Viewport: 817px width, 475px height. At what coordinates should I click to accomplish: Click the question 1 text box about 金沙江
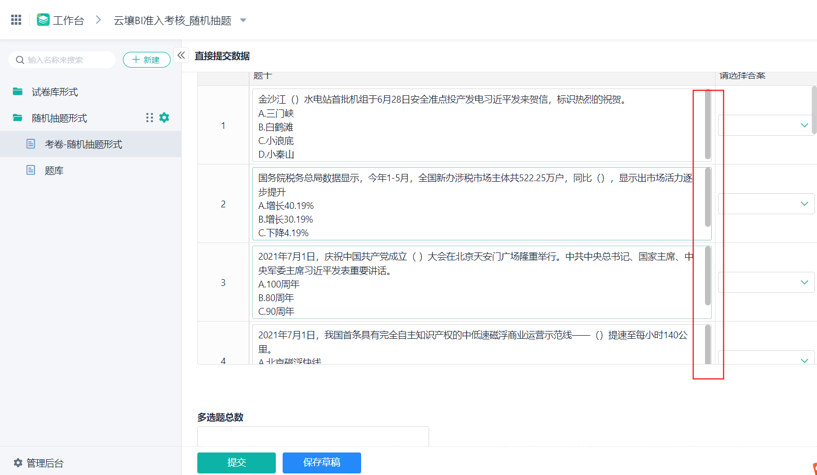pyautogui.click(x=482, y=125)
